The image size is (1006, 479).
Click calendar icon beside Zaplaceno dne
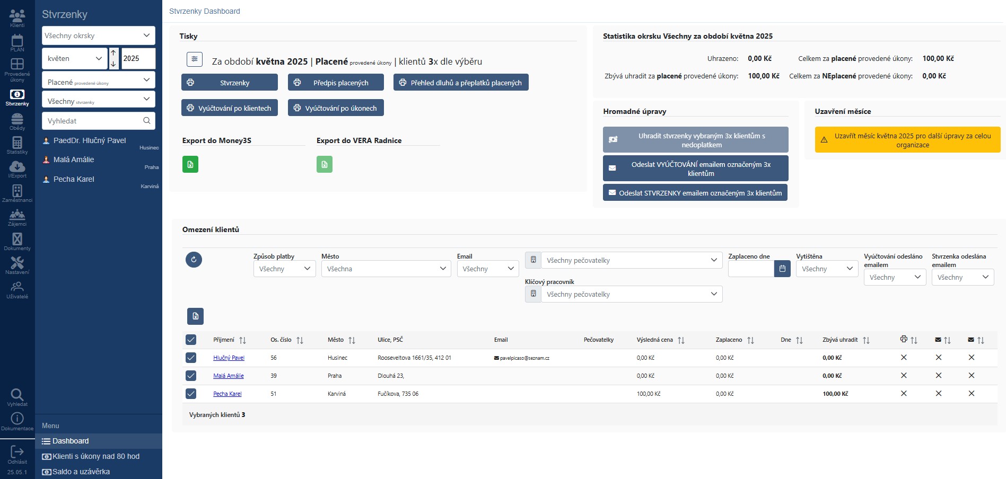point(782,269)
